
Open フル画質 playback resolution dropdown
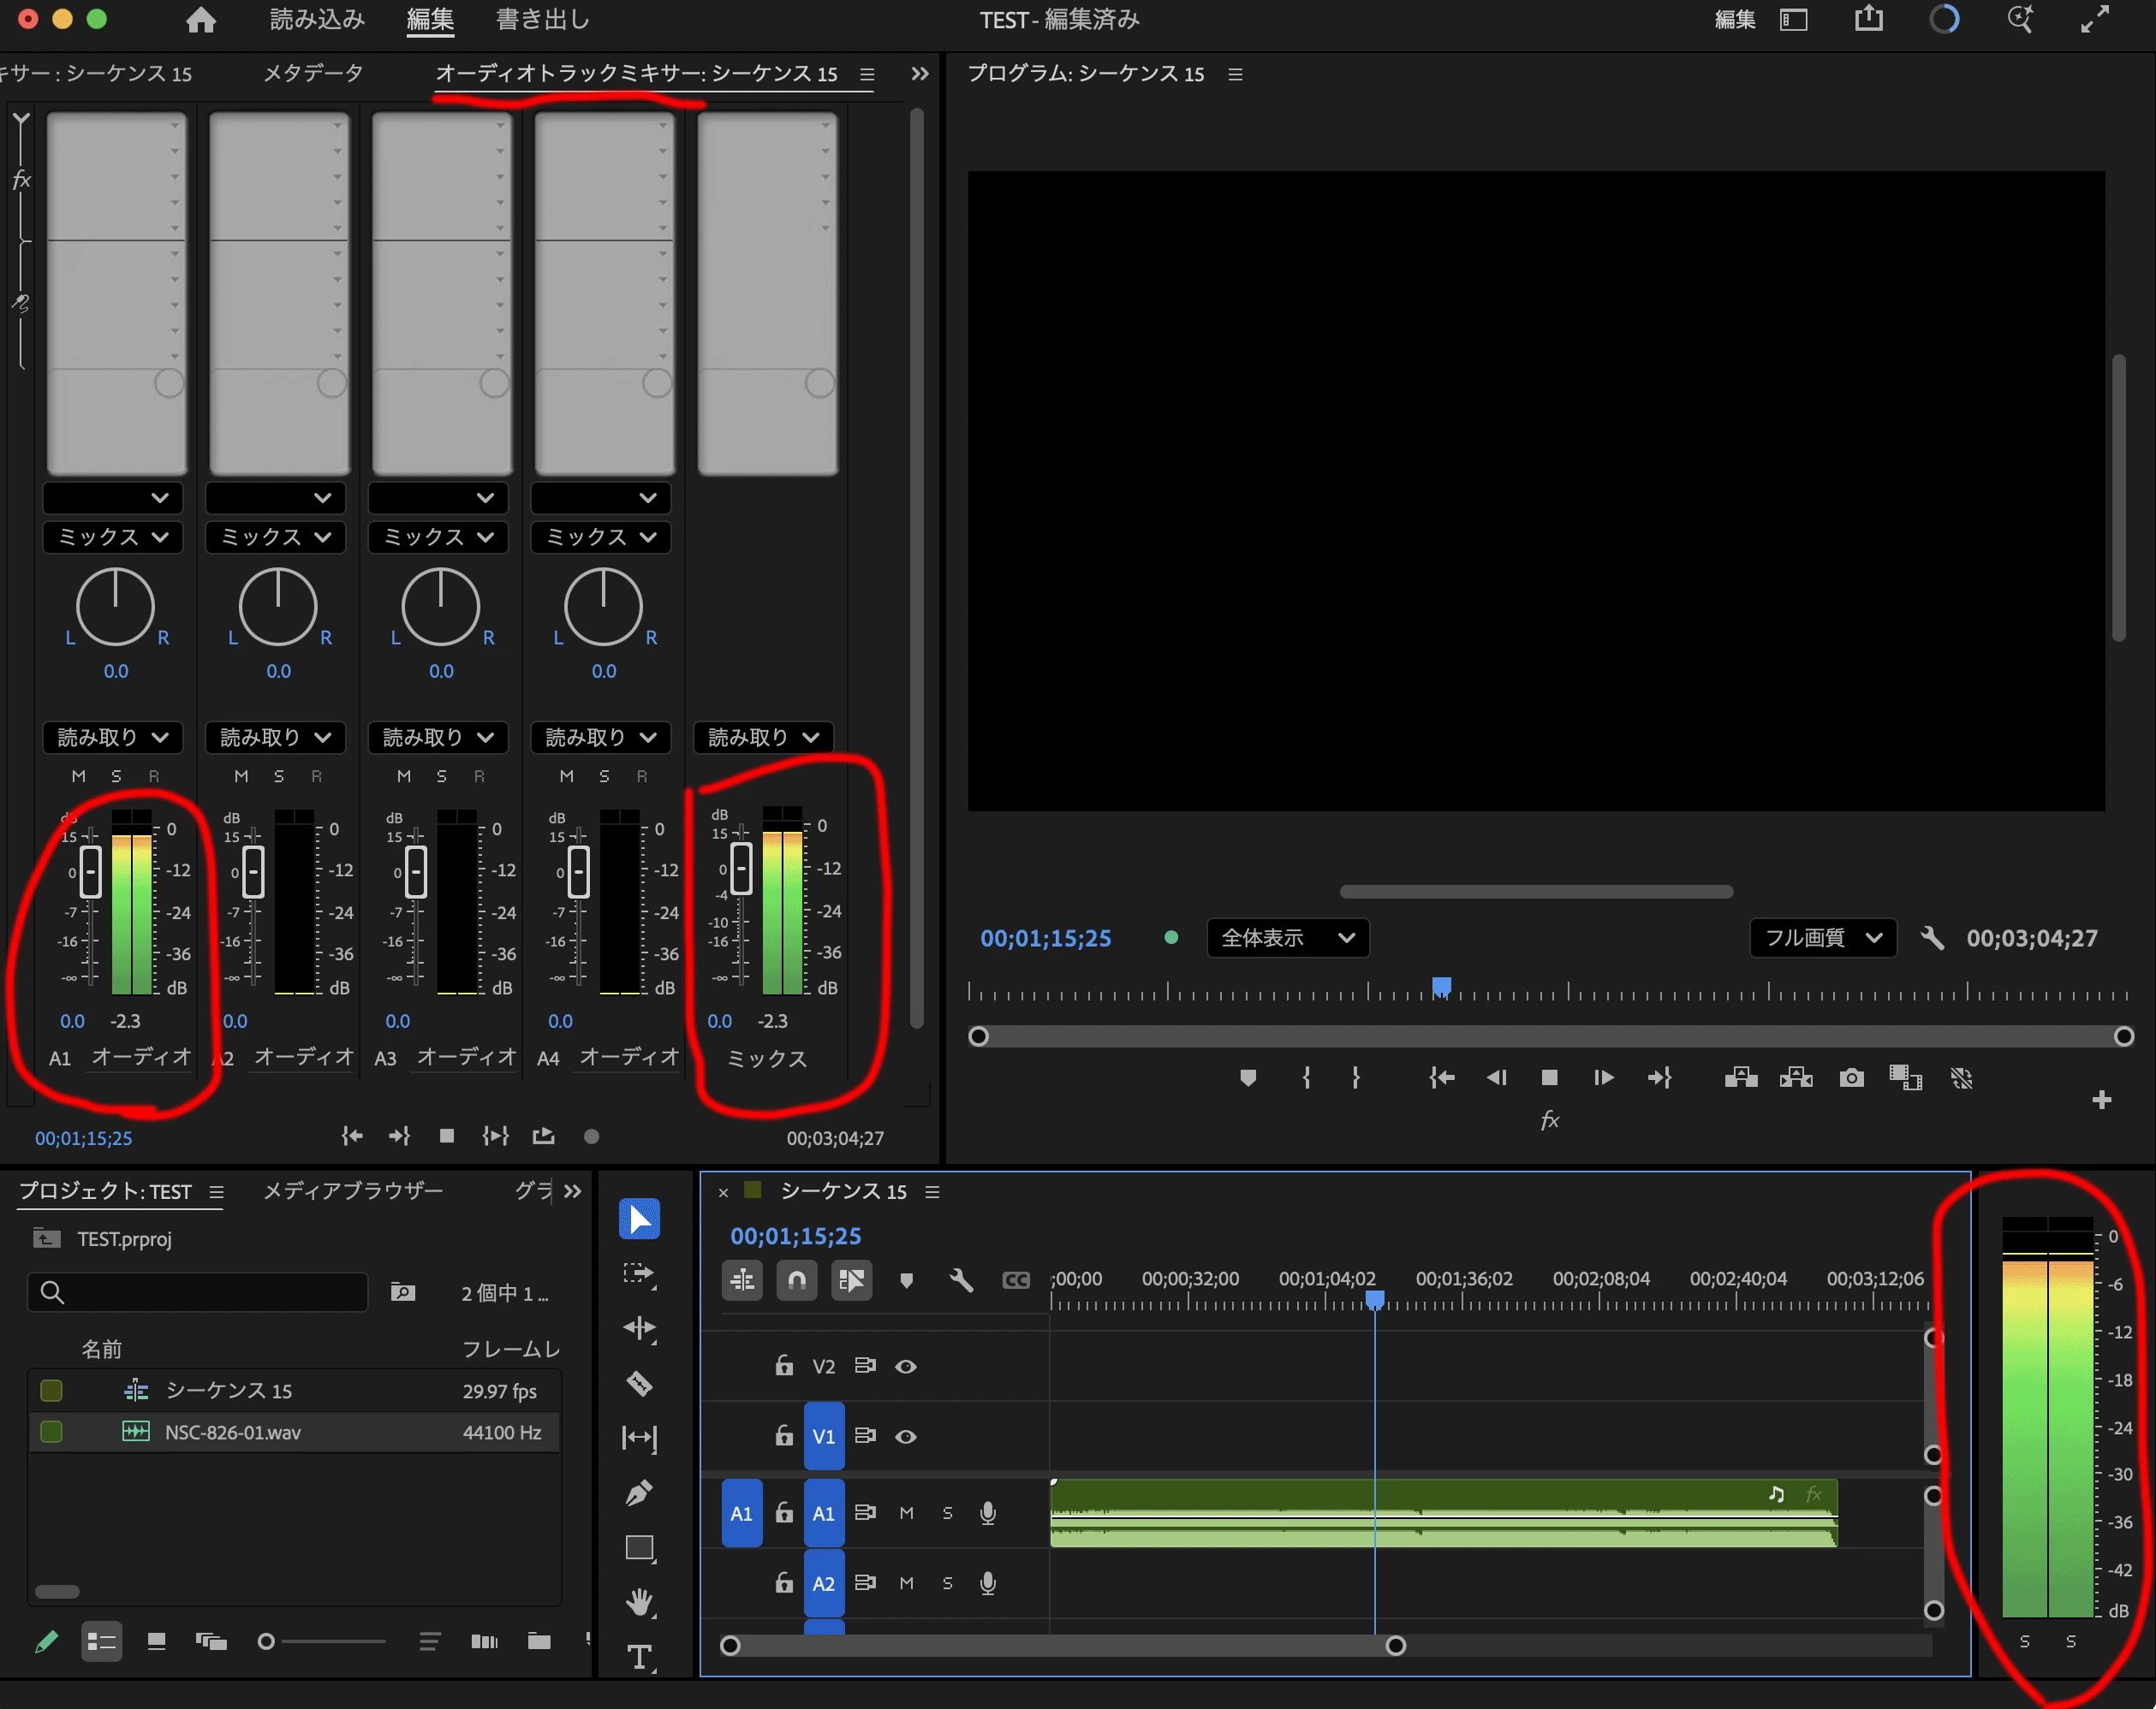point(1822,937)
